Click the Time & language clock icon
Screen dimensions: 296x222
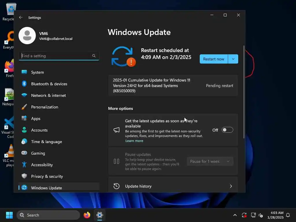(x=24, y=141)
